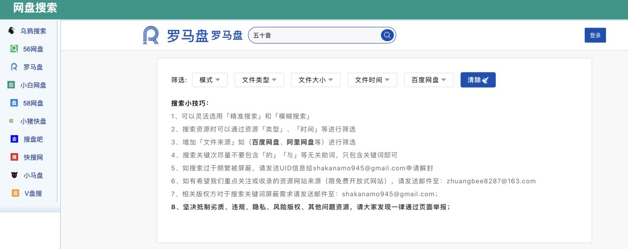Click the V盘搜 orange icon

pos(15,193)
